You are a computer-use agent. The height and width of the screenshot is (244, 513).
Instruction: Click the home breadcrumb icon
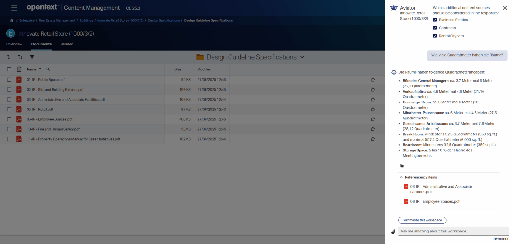click(x=12, y=20)
